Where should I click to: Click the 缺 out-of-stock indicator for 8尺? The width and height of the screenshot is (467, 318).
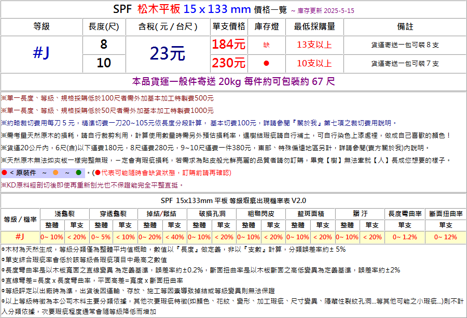coord(266,45)
